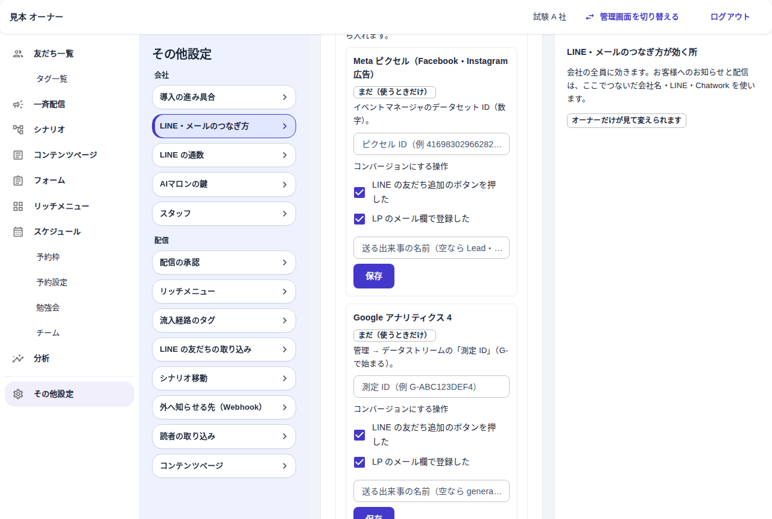Click the 測定 ID input field
This screenshot has width=772, height=519.
(x=431, y=387)
